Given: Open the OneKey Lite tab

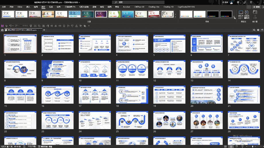Looking at the screenshot, I should (x=154, y=7).
